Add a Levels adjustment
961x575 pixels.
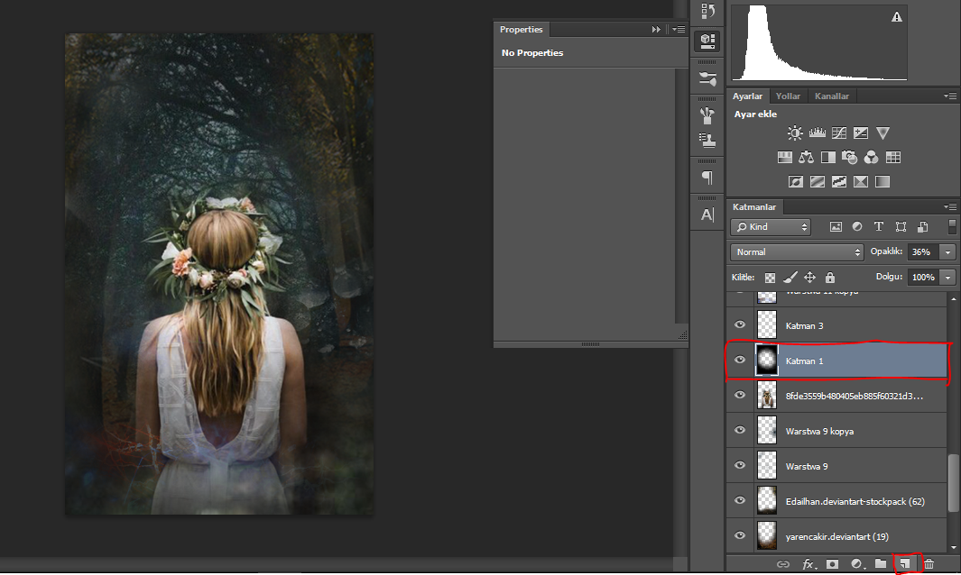point(817,132)
